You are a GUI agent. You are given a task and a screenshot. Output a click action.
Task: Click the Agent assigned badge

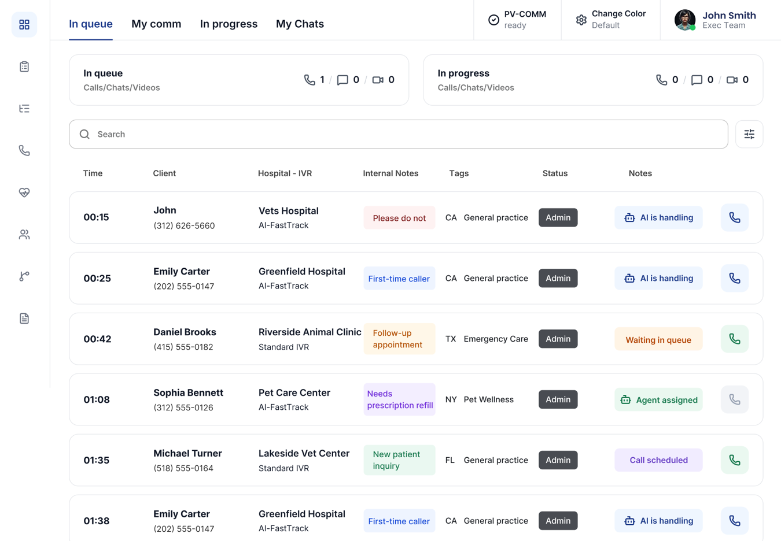(x=658, y=399)
